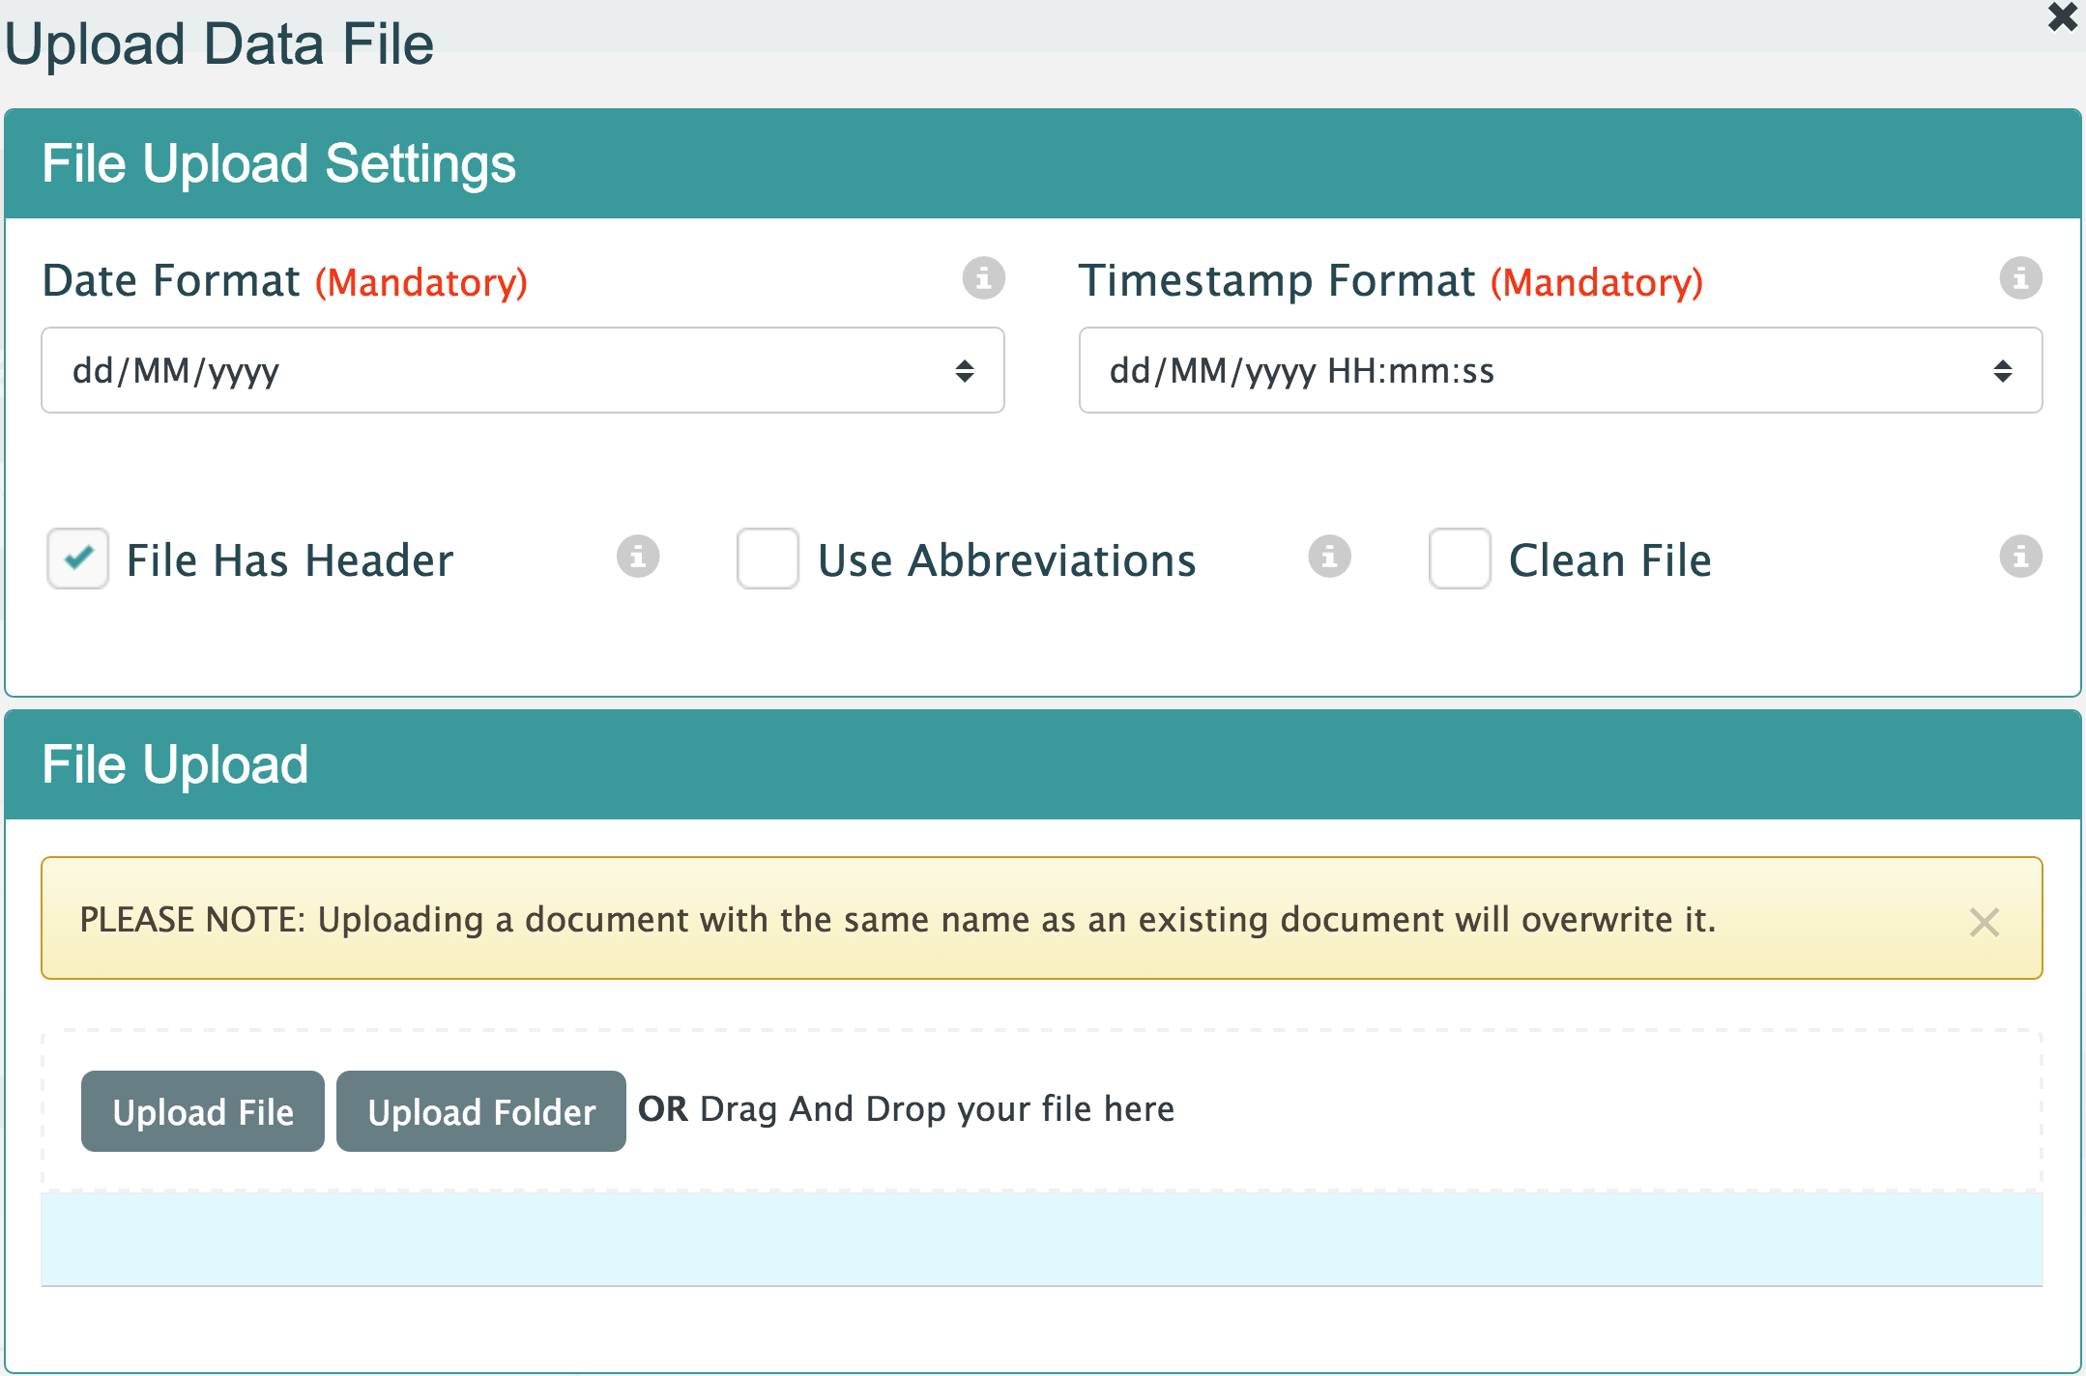Click info icon beside Date Format
The height and width of the screenshot is (1376, 2086).
983,278
